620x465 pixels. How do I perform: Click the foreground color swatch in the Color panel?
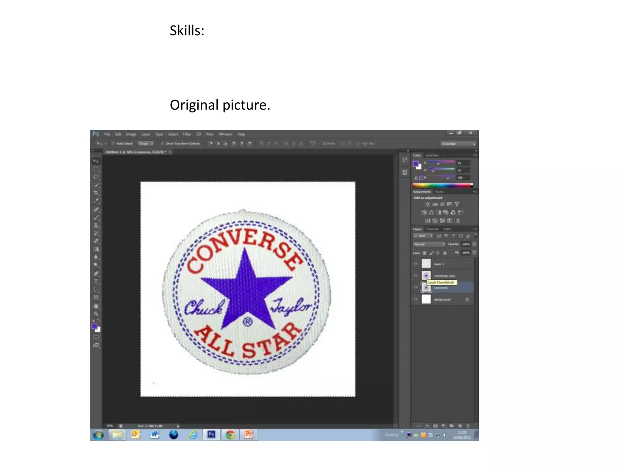[x=415, y=164]
